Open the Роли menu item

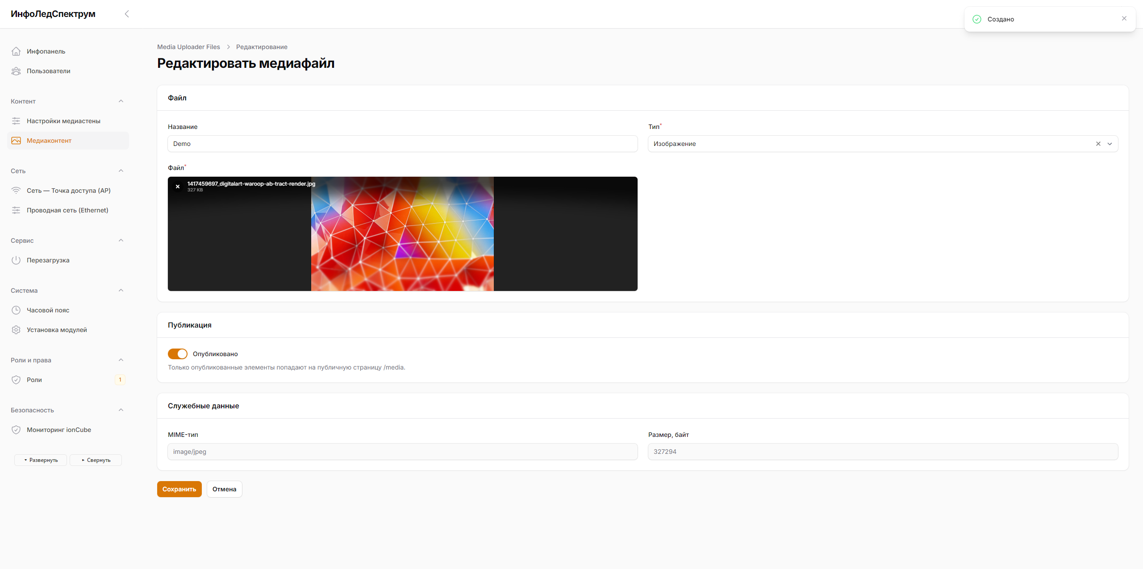[x=34, y=380]
